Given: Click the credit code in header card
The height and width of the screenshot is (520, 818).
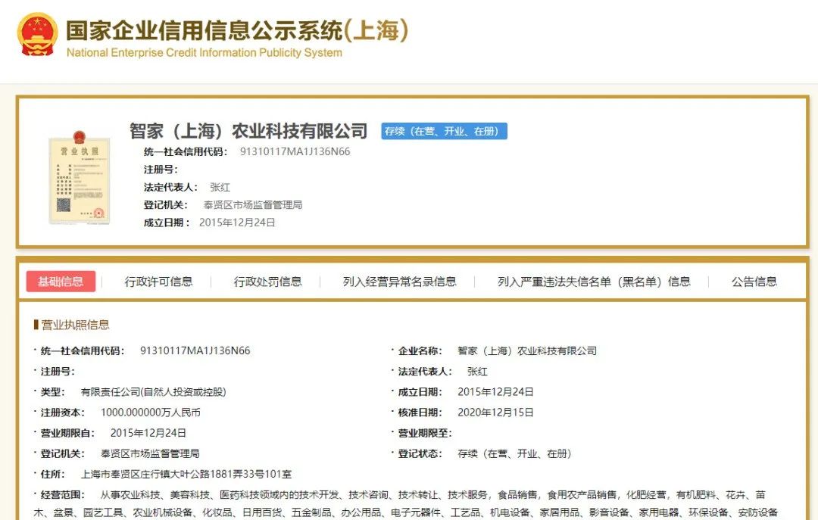Looking at the screenshot, I should (295, 151).
